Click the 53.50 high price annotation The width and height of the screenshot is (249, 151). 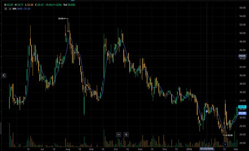click(61, 19)
